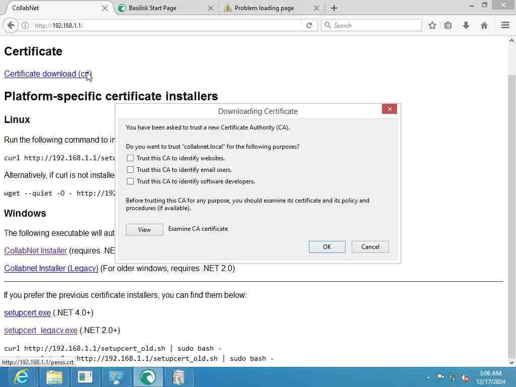Screen dimensions: 516x387
Task: Show bookmarks list icon in the toolbar
Action: [x=448, y=25]
